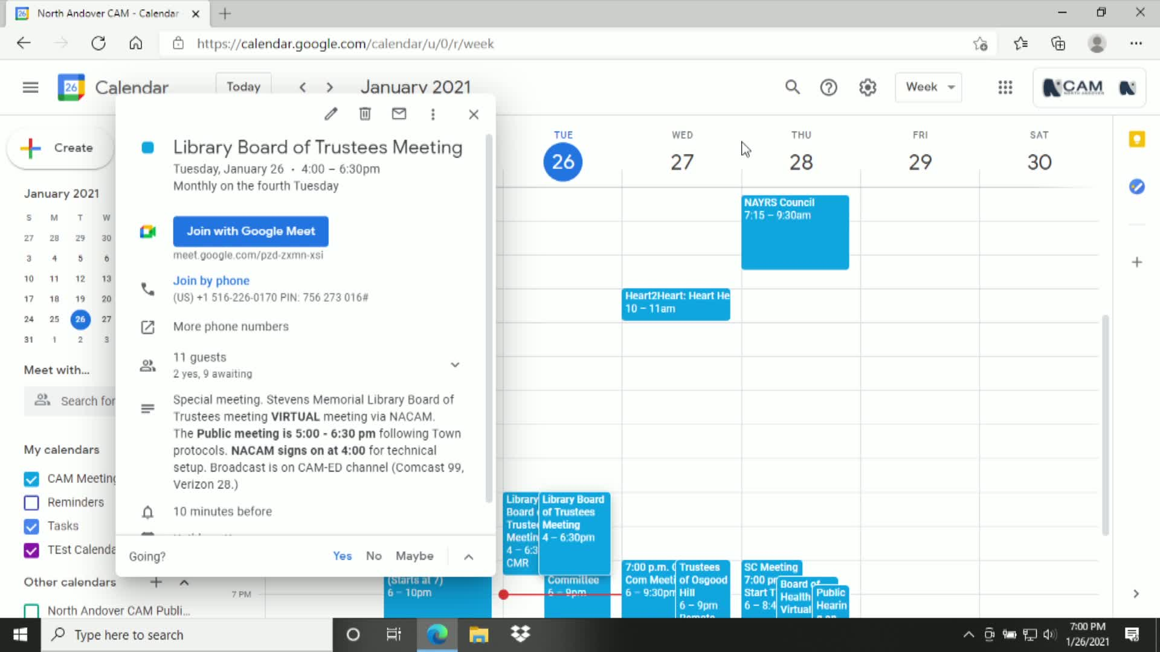
Task: Respond No to Going
Action: click(373, 556)
